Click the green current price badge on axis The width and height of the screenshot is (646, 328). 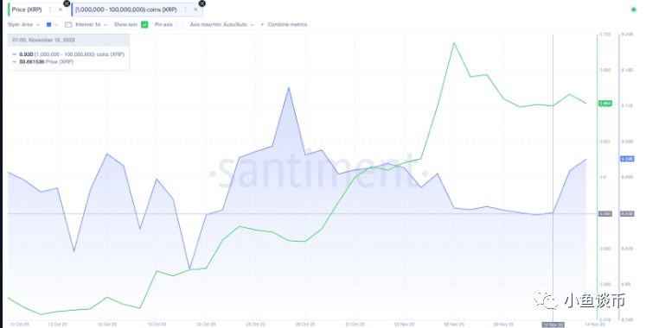[604, 104]
